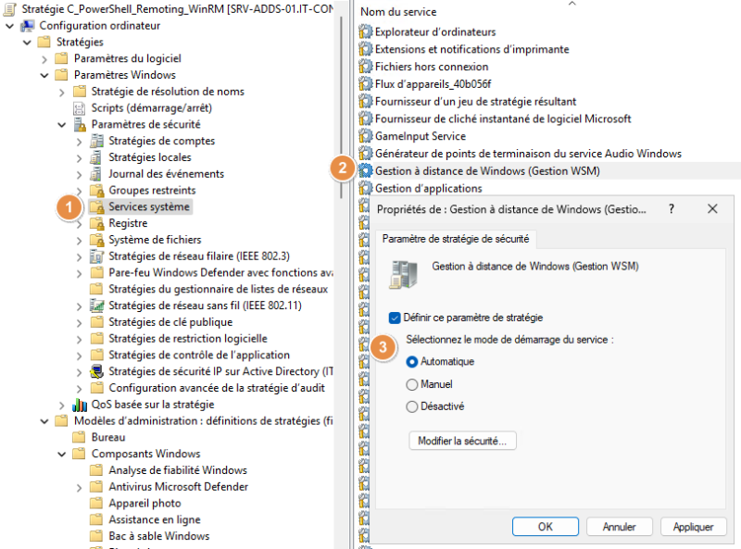
Task: Click the Stratégies de réseau filaire icon
Action: [x=97, y=256]
